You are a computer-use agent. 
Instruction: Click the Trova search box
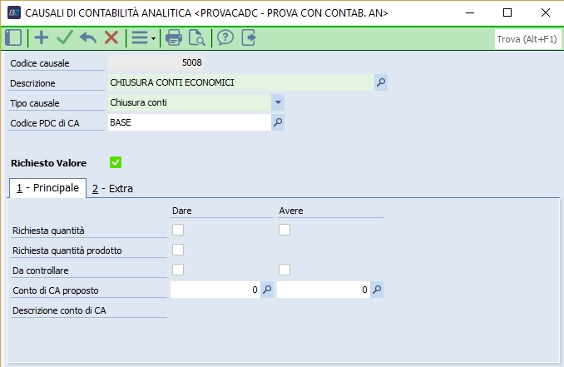526,39
